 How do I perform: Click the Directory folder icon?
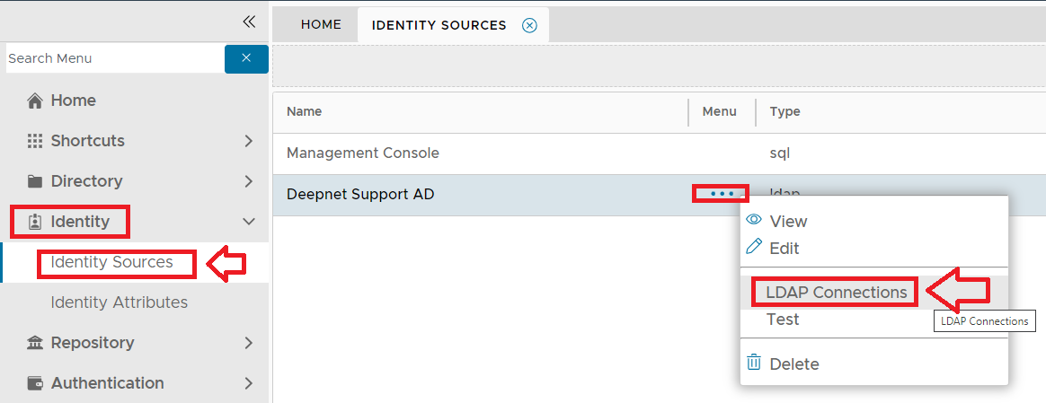[35, 181]
